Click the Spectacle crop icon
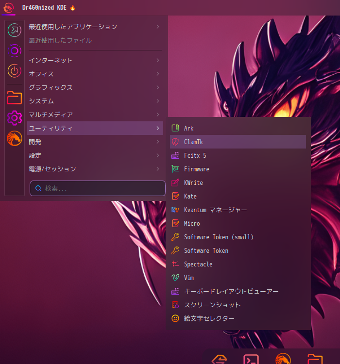340x364 pixels. (175, 264)
